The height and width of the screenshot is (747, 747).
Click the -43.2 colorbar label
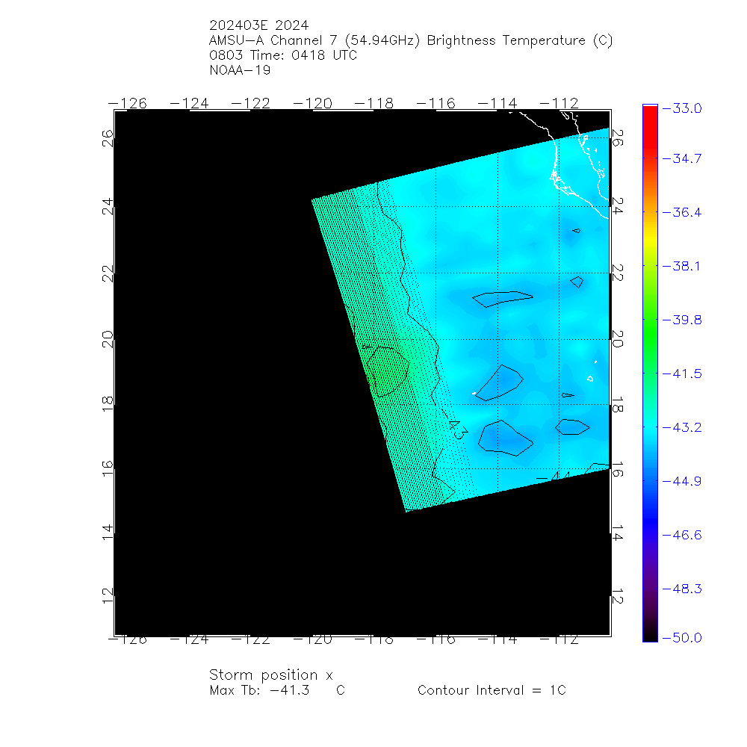682,427
